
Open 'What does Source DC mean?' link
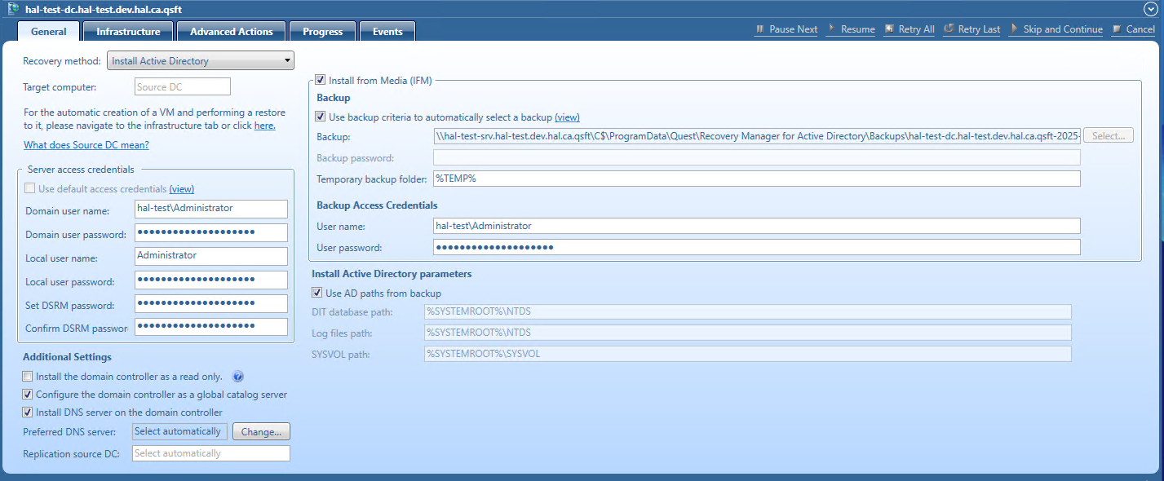click(x=86, y=145)
